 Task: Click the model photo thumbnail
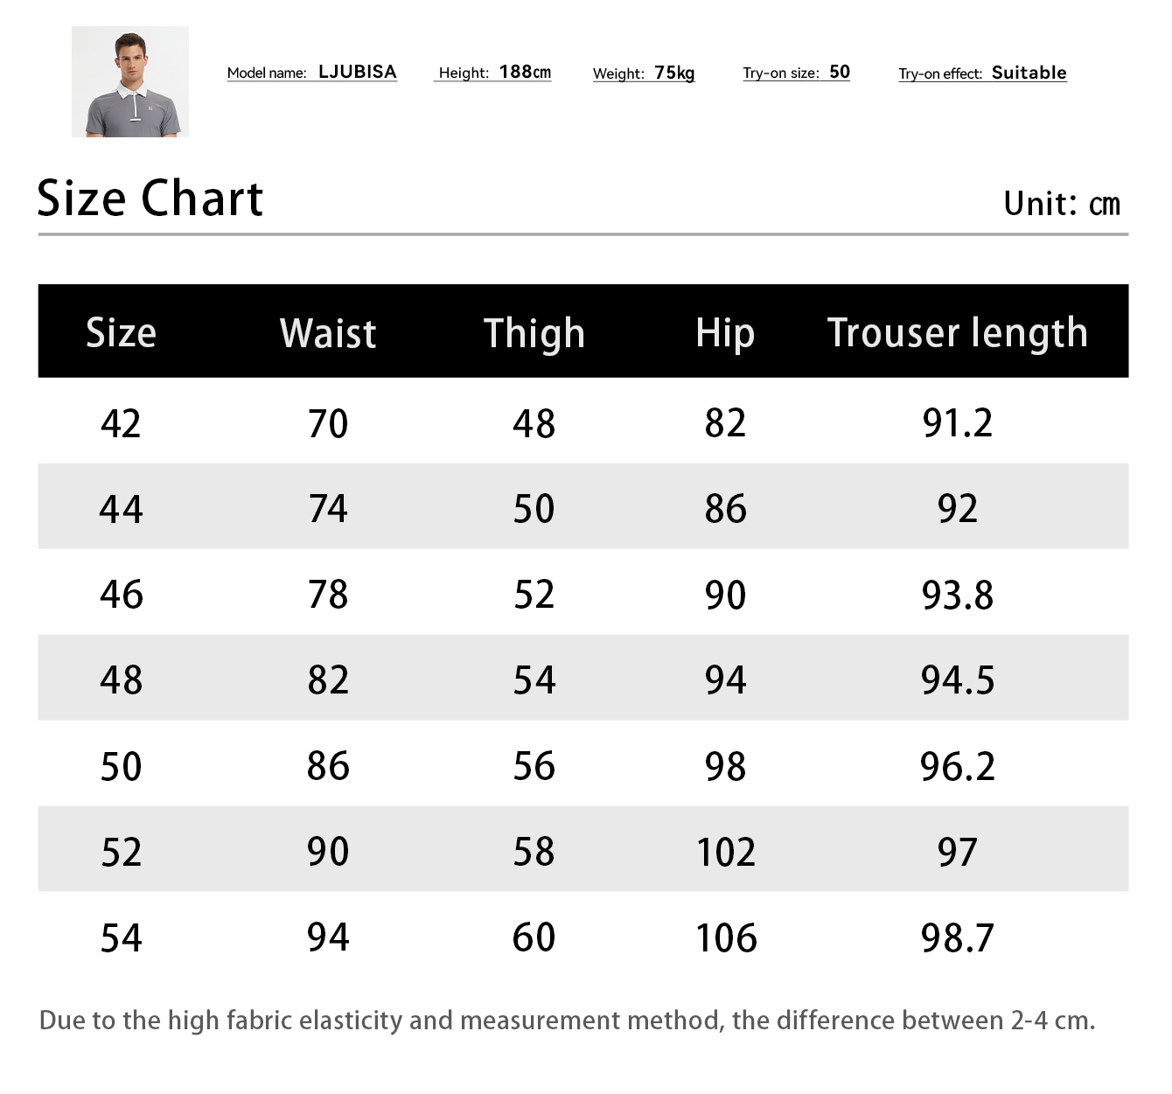tap(130, 81)
